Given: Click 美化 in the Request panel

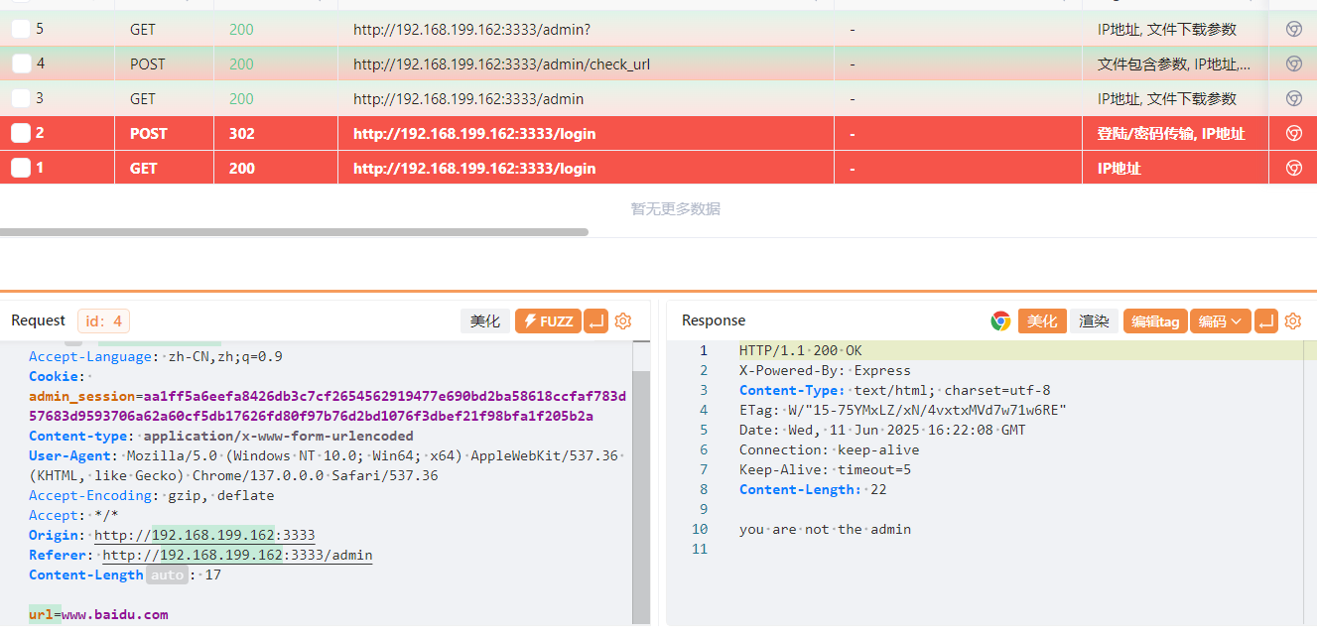Looking at the screenshot, I should coord(485,320).
